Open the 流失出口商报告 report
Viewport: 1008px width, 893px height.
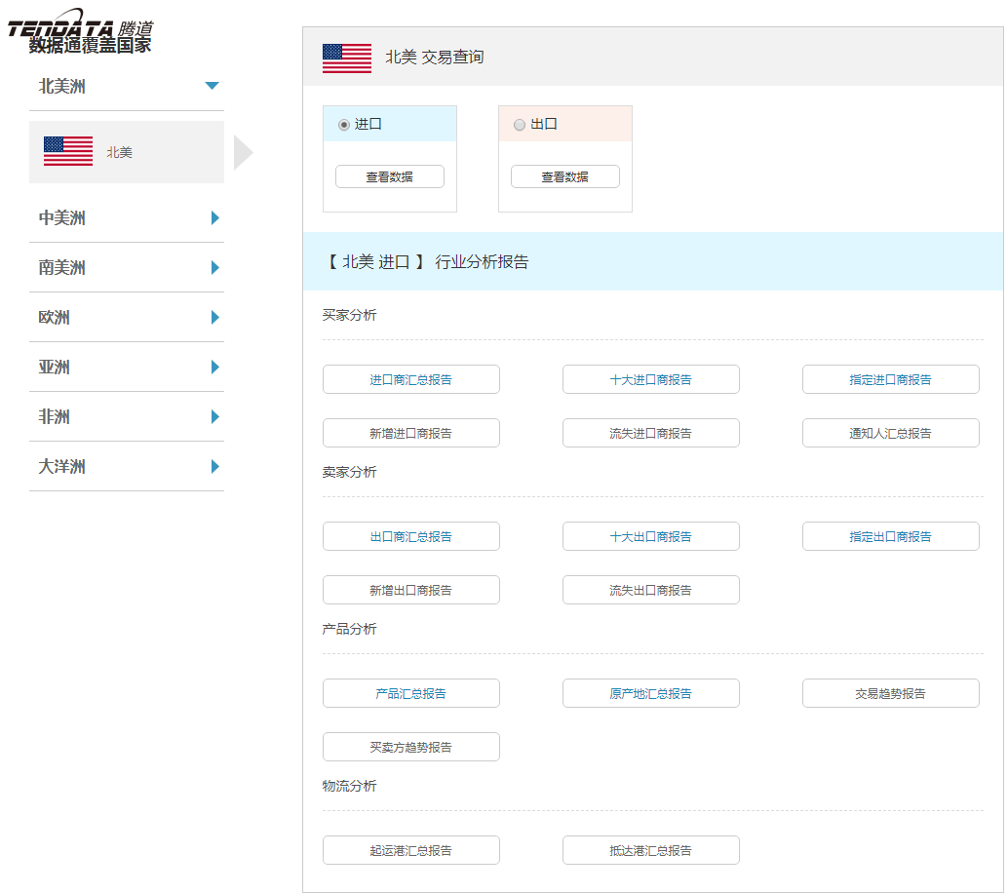650,590
